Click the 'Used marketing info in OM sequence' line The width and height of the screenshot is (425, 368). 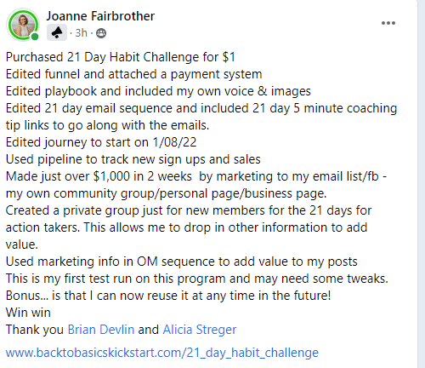point(181,262)
